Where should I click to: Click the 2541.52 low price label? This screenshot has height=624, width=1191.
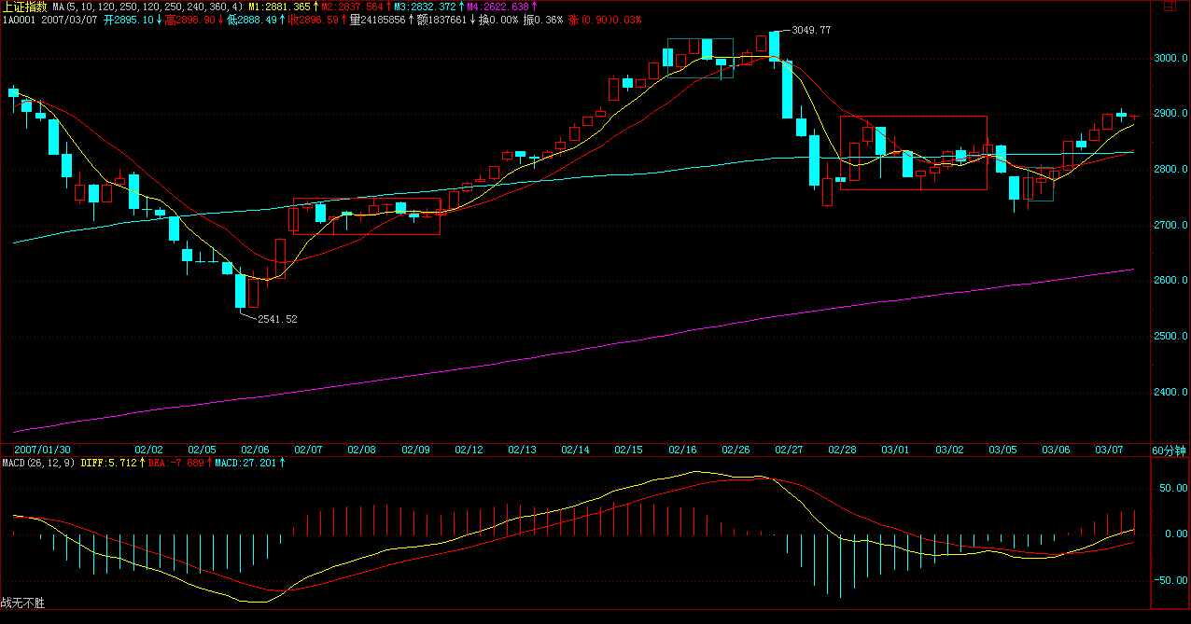[x=277, y=319]
